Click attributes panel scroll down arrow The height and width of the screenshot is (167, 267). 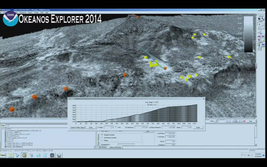[x=256, y=145]
